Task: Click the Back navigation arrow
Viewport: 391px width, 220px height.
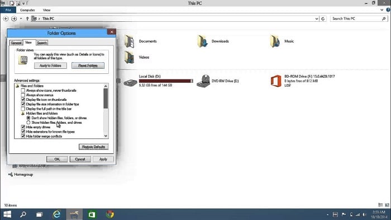Action: [x=6, y=18]
